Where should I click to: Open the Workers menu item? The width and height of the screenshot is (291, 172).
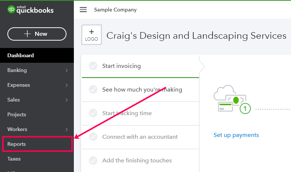tap(37, 129)
